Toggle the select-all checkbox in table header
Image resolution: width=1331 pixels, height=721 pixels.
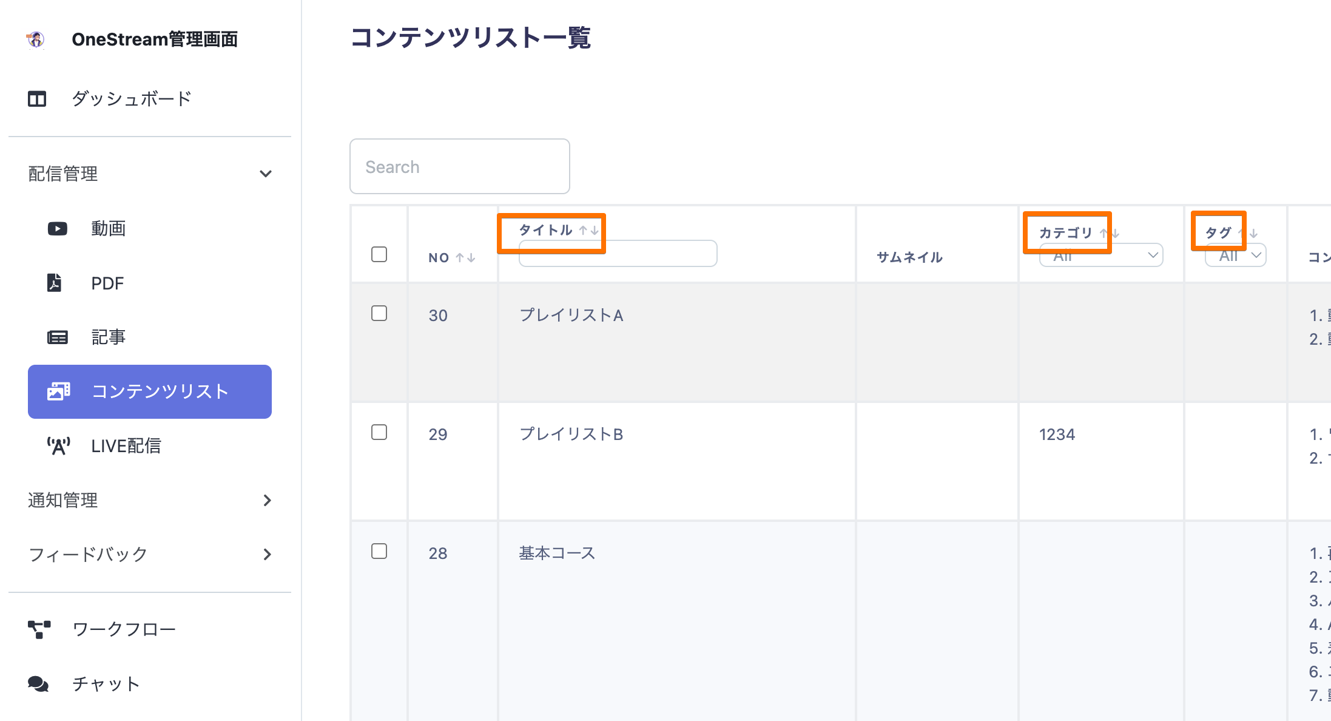379,254
